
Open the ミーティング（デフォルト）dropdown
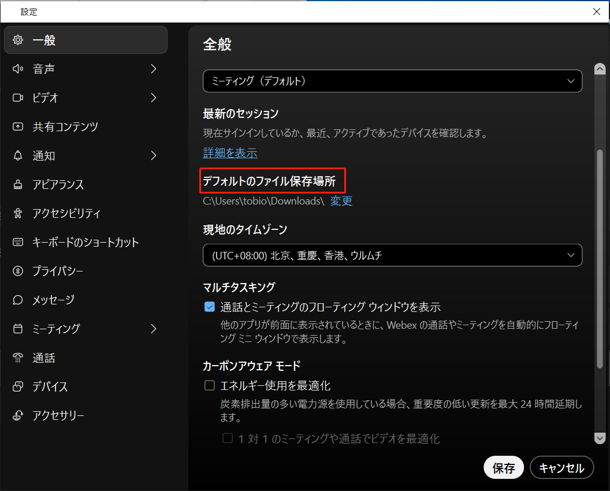coord(393,81)
